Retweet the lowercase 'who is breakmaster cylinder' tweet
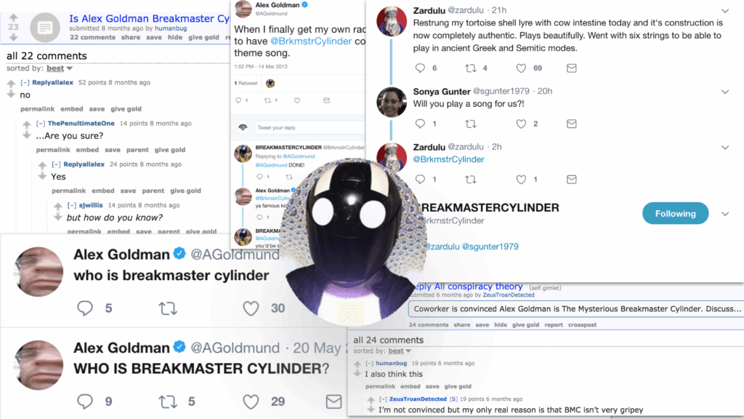The image size is (744, 419). [x=168, y=308]
